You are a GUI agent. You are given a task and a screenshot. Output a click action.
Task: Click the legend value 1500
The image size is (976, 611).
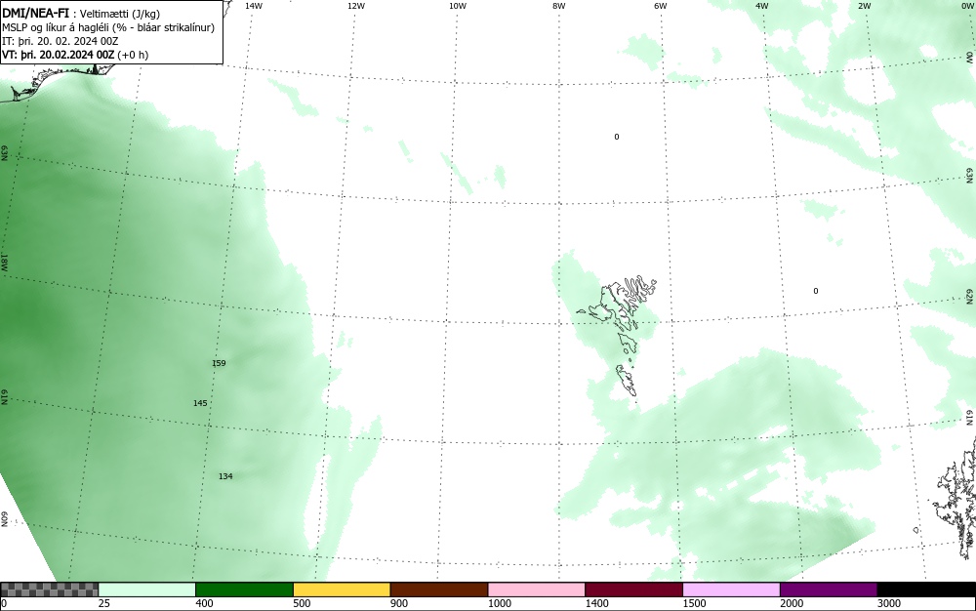pos(694,603)
